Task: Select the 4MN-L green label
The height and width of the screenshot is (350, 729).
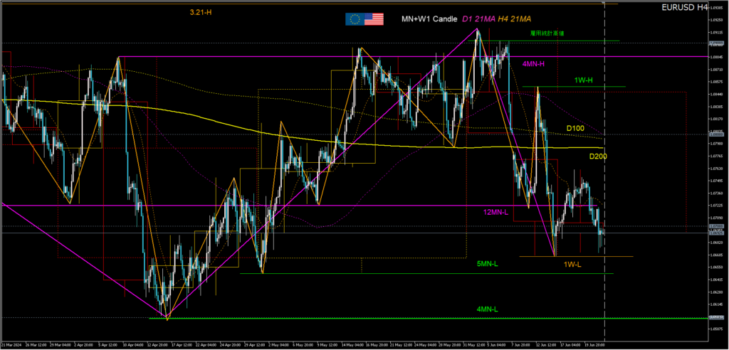Action: tap(487, 309)
